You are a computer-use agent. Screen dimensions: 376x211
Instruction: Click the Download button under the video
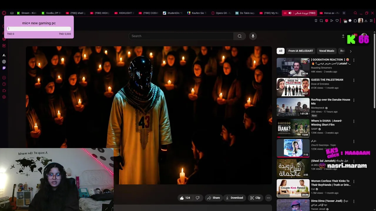234,198
